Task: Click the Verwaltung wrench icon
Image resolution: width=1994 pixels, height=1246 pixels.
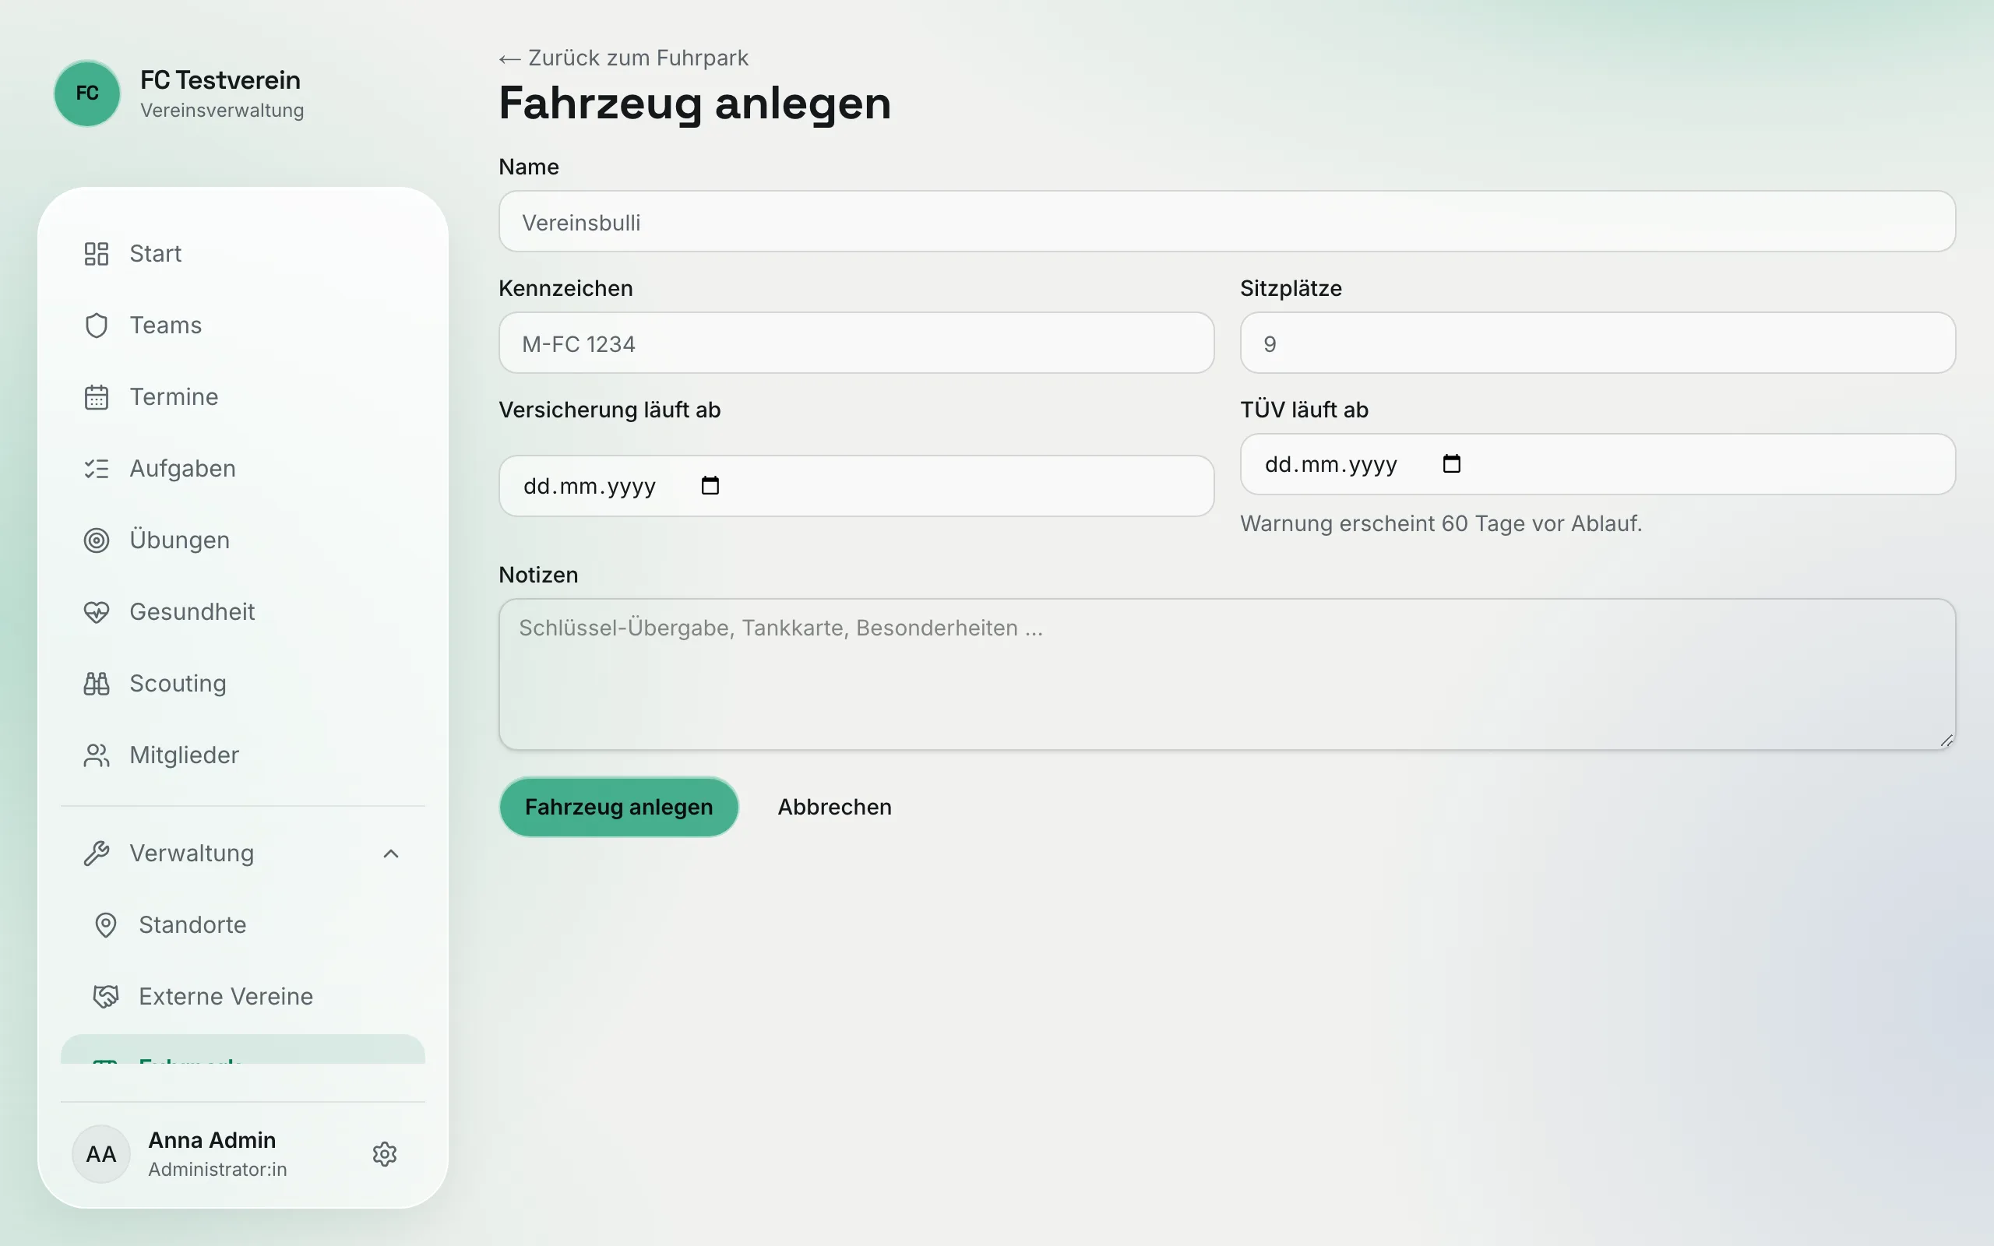Action: pos(97,854)
